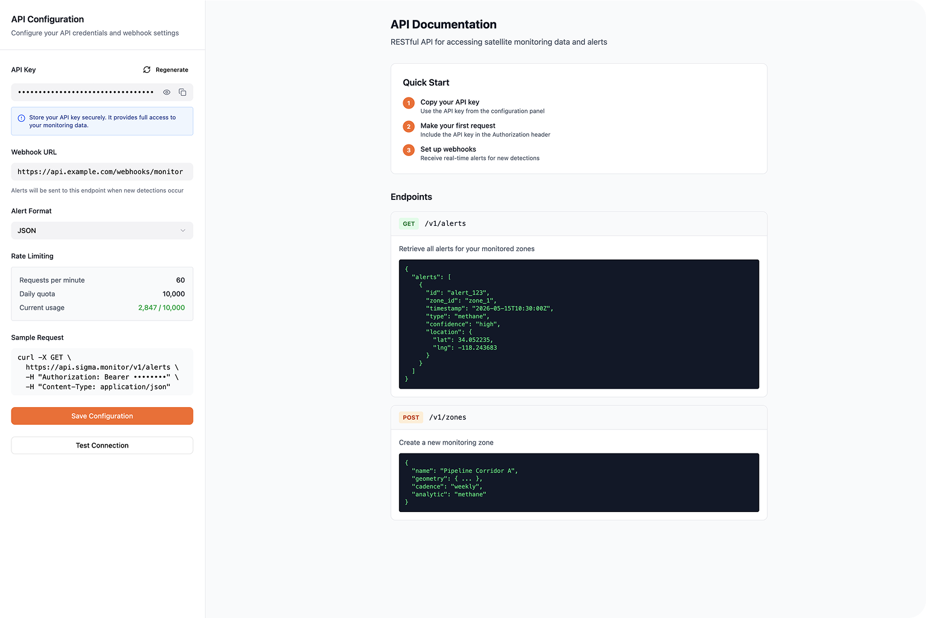Click the 'Alerts will be sent to this endpoint' hint
Screen dimensions: 926x618
pyautogui.click(x=97, y=191)
